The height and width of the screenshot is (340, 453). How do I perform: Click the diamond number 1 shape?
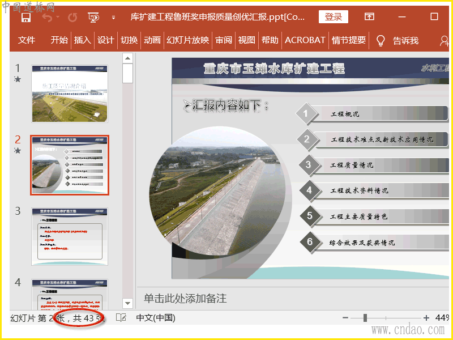306,114
